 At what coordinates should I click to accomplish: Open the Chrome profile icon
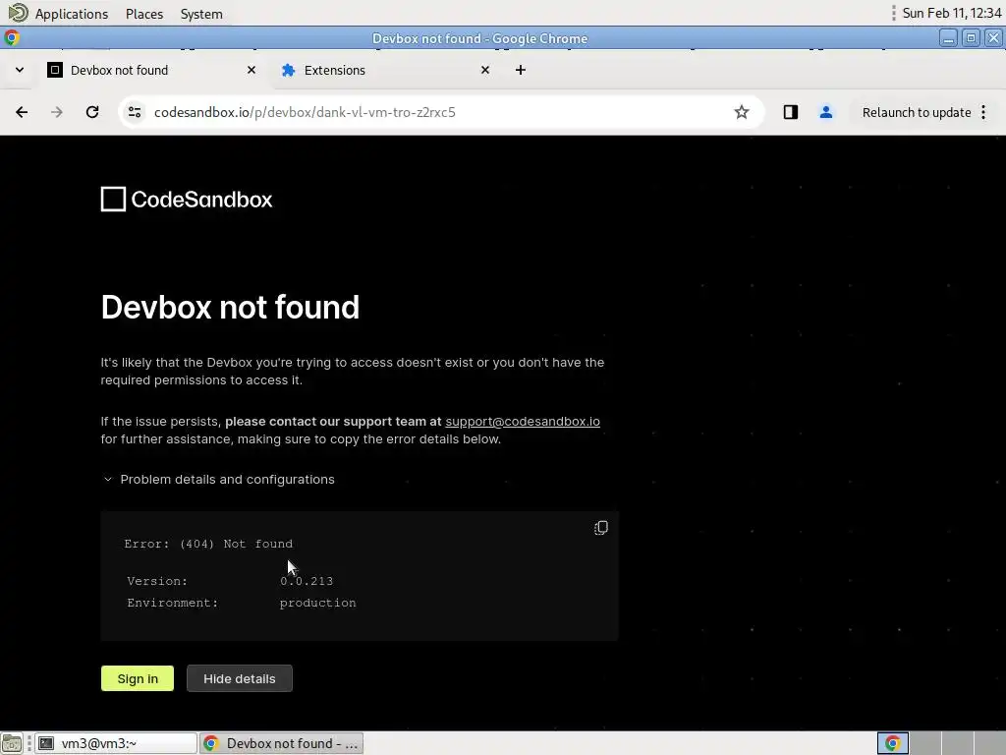825,112
